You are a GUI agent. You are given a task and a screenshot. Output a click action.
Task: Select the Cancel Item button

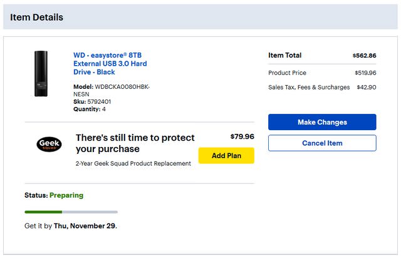322,143
